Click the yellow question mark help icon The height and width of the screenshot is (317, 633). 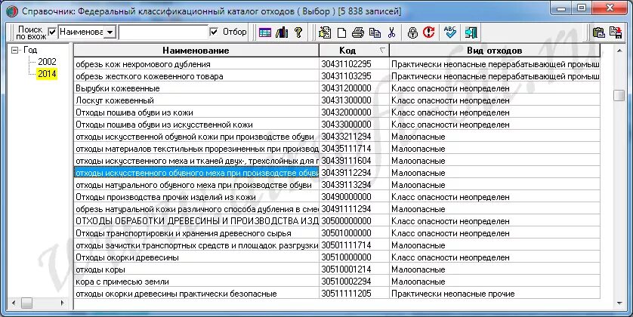298,32
